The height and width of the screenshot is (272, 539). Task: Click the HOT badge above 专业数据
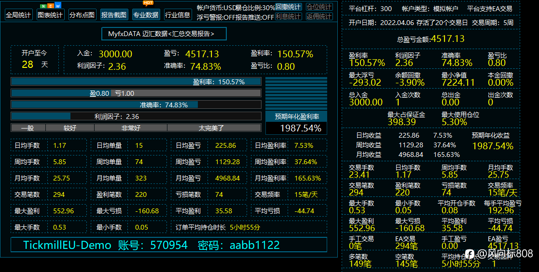(148, 3)
